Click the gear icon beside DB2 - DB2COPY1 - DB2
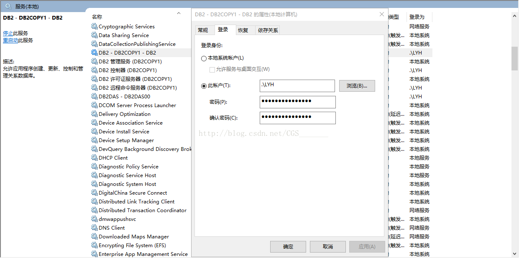The height and width of the screenshot is (258, 519). pos(95,53)
